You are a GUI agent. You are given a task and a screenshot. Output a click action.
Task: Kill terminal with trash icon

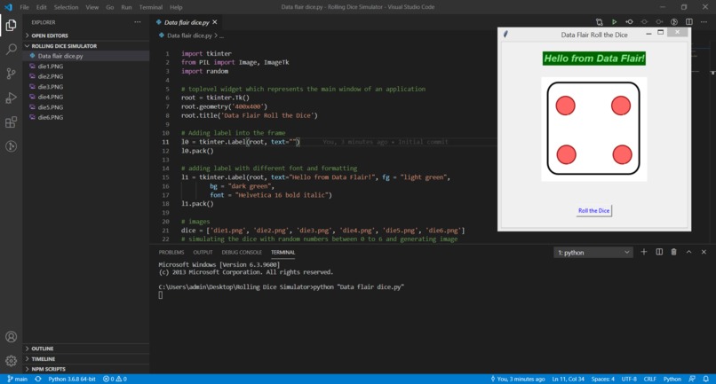[x=673, y=252]
